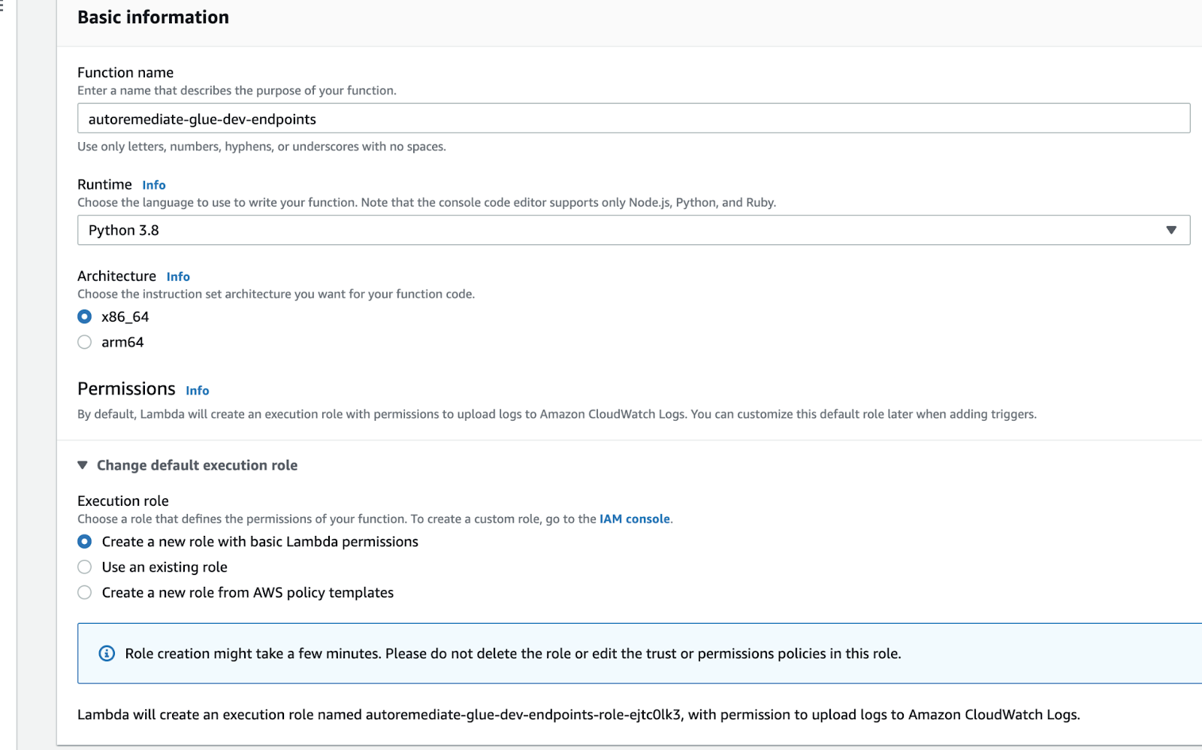The width and height of the screenshot is (1202, 750).
Task: Click the role creation notice message text
Action: (512, 654)
